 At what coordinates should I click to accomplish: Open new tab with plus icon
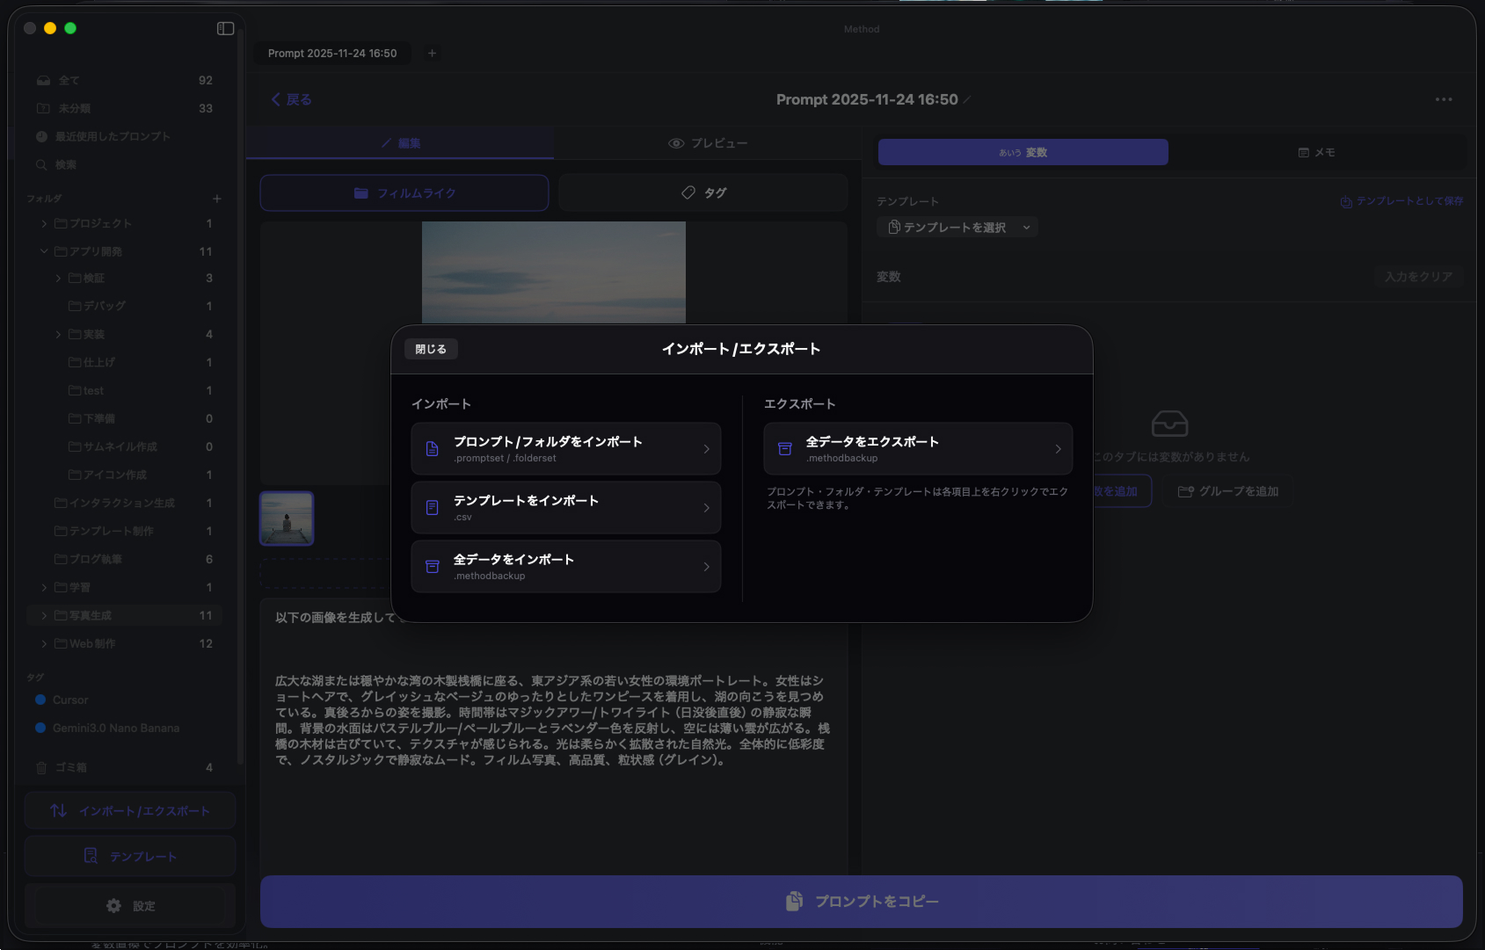tap(432, 54)
